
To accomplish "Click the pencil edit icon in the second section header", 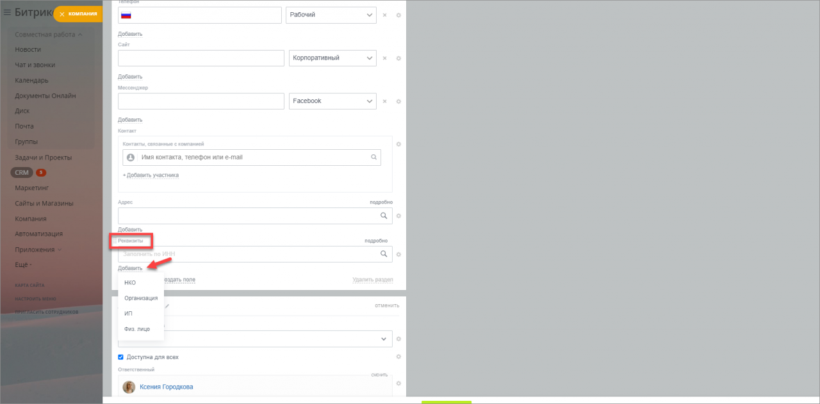I will coord(167,306).
